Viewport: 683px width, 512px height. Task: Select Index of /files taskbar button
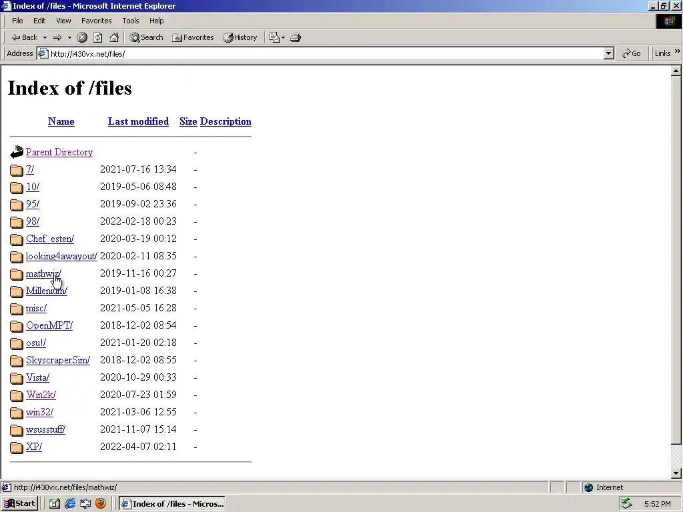pyautogui.click(x=173, y=504)
